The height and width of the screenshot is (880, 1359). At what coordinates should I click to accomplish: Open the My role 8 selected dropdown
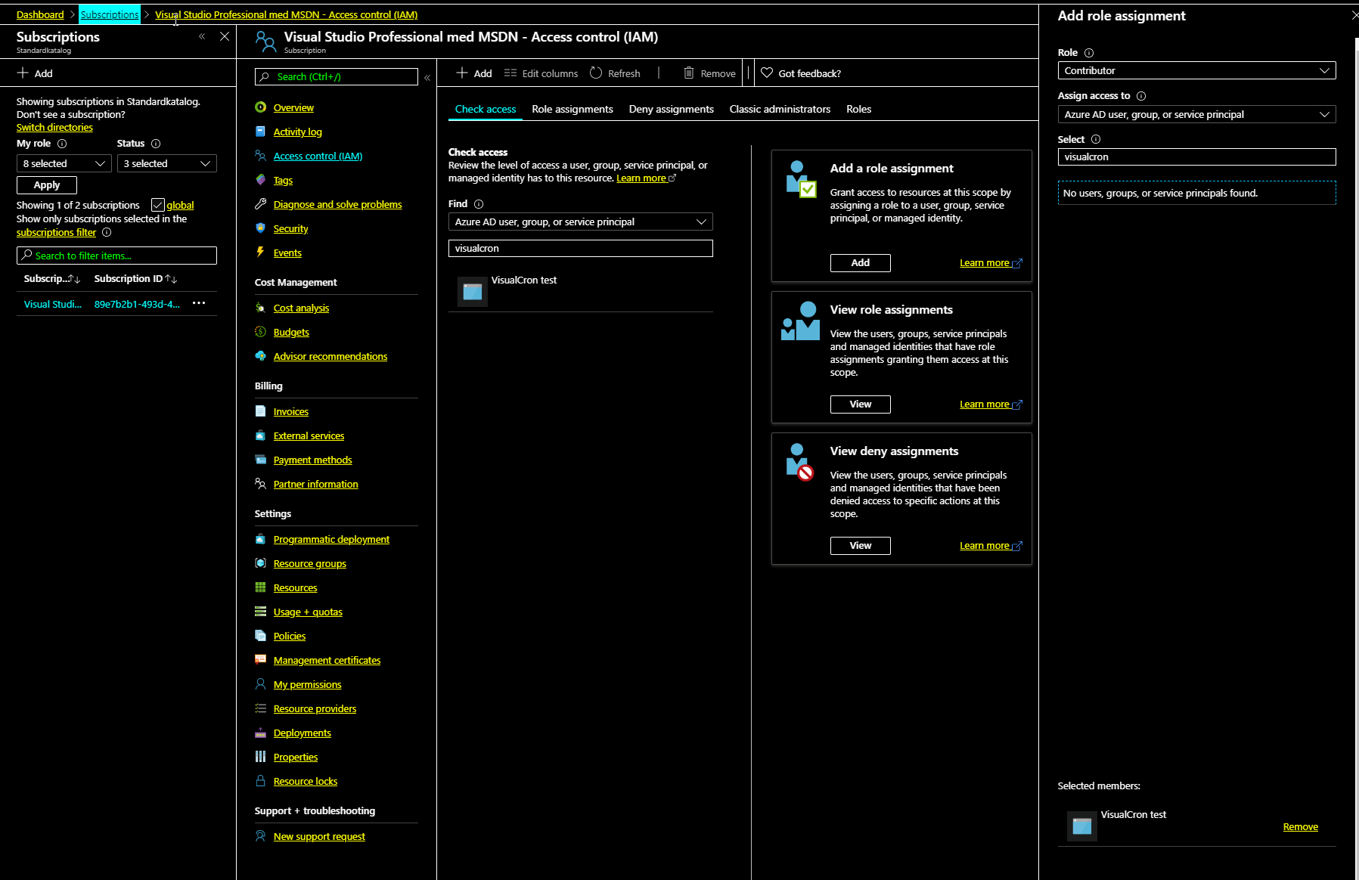point(64,163)
